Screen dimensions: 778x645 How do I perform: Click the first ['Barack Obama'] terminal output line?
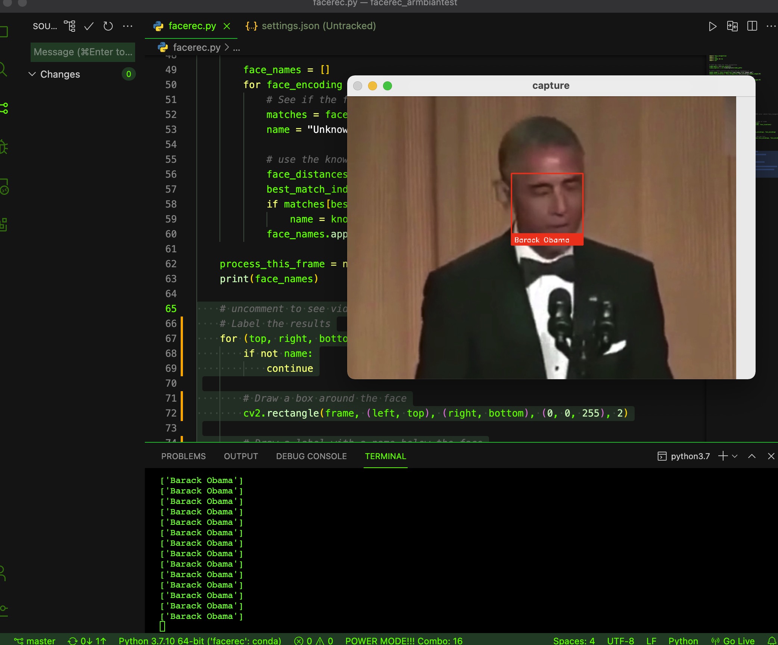pyautogui.click(x=202, y=480)
